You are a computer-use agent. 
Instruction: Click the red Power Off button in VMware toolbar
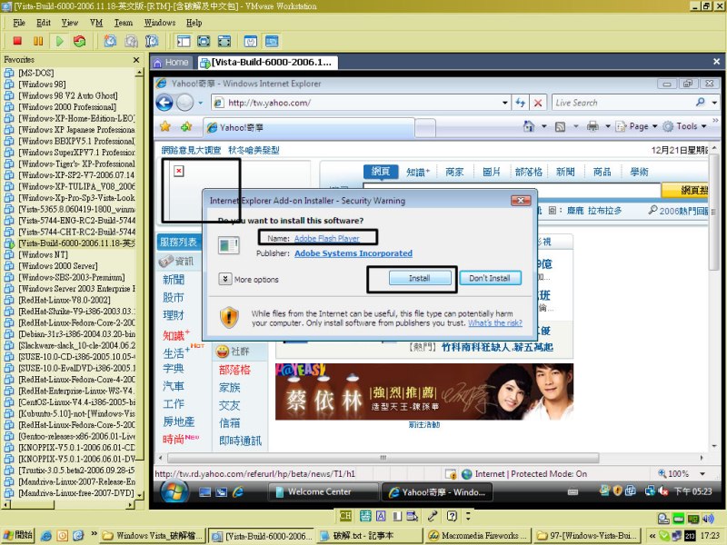17,41
